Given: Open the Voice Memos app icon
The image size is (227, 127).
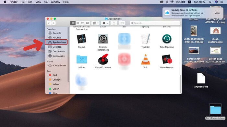Looking at the screenshot, I should tap(167, 59).
